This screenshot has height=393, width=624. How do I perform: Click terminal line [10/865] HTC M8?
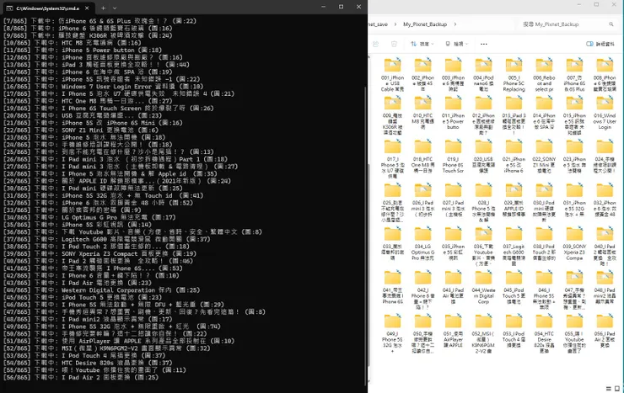(x=73, y=42)
